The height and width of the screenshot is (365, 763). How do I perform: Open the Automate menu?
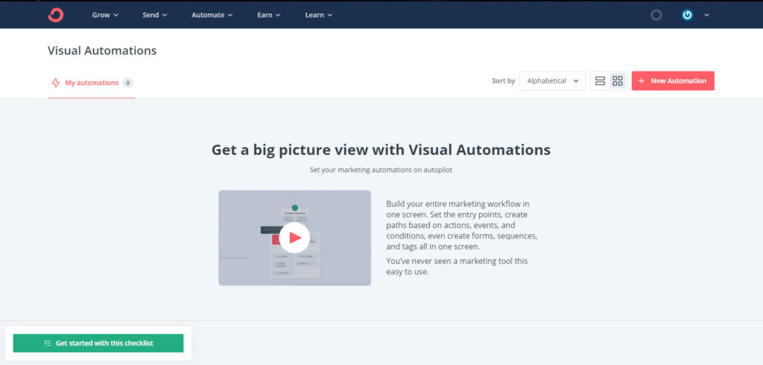click(x=212, y=15)
